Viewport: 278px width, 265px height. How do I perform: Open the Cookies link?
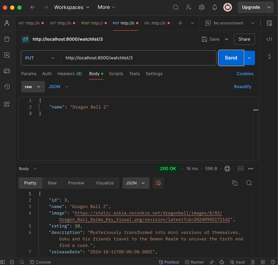coord(245,74)
